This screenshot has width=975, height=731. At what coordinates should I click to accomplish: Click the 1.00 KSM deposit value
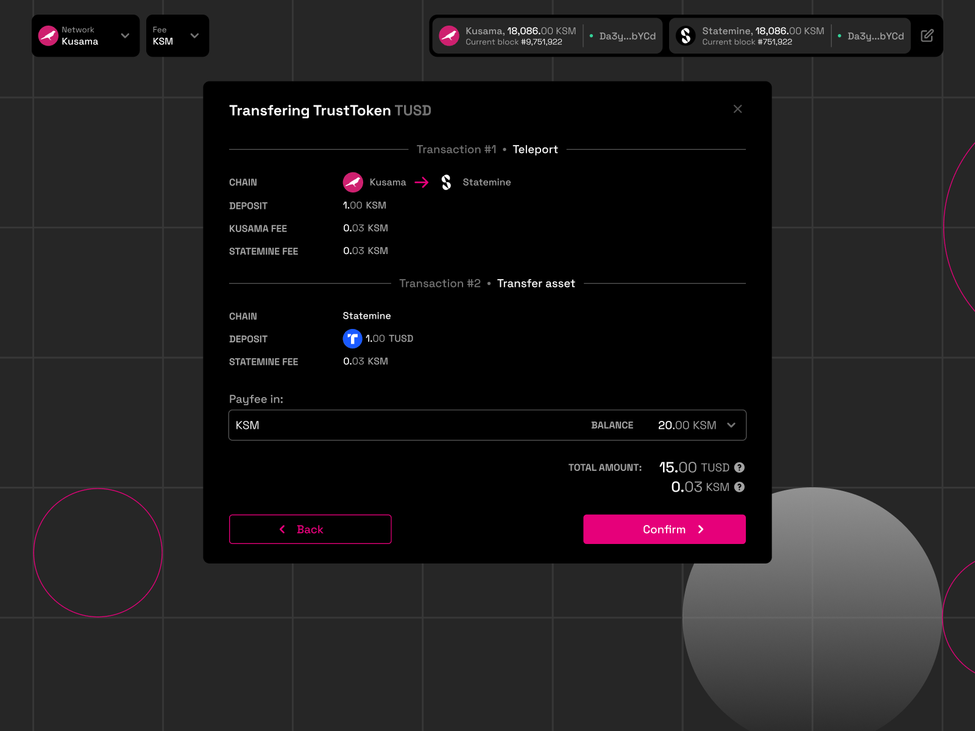click(x=364, y=205)
